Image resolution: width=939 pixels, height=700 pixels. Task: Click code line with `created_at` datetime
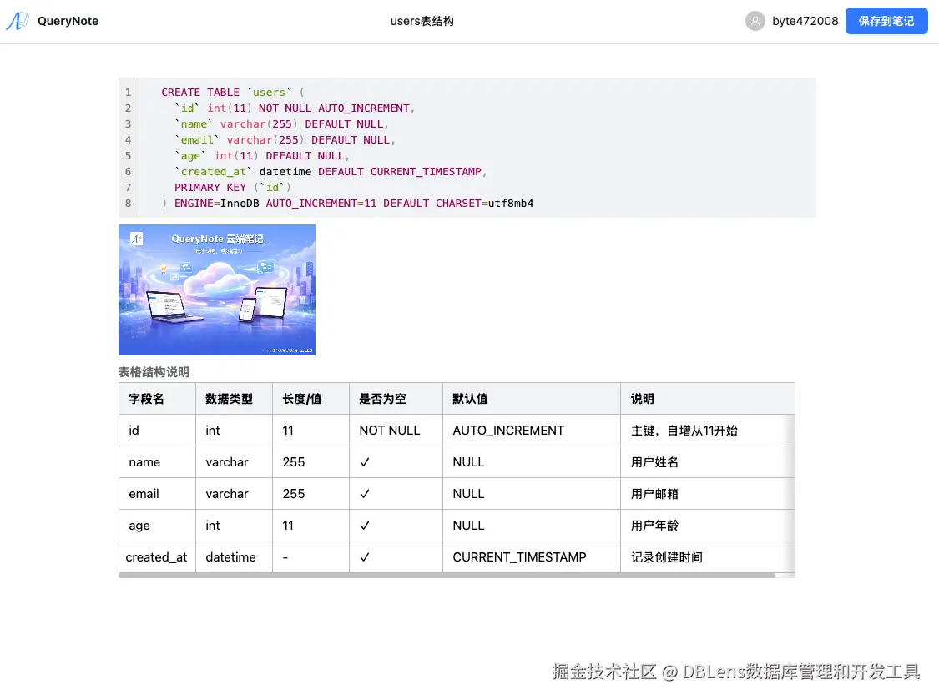[331, 172]
